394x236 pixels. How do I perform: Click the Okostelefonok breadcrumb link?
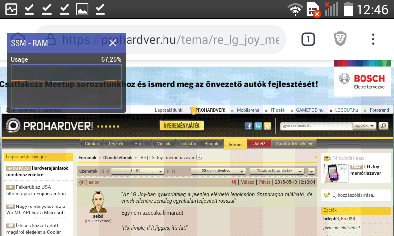118,157
